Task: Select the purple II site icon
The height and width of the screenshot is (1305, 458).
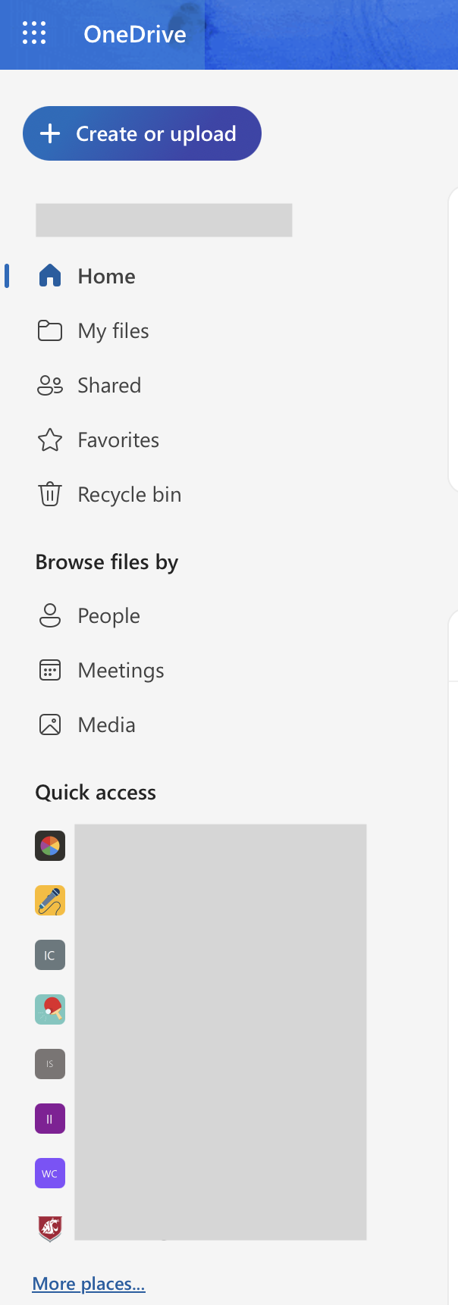Action: click(x=49, y=1119)
